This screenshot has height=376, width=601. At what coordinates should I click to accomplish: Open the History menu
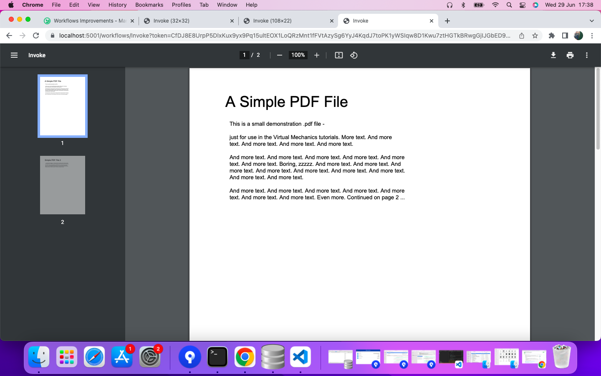117,5
